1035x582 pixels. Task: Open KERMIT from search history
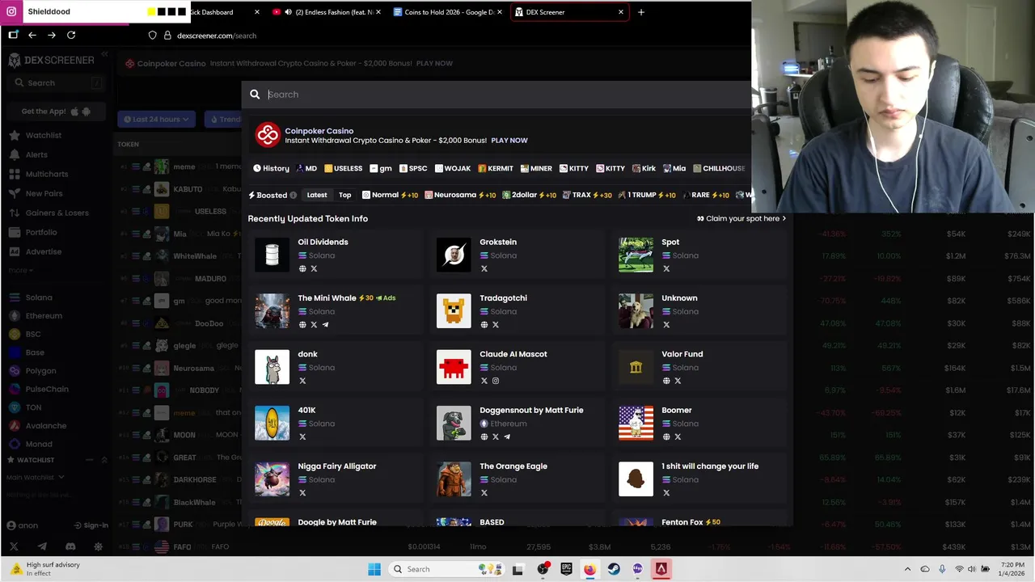coord(496,168)
